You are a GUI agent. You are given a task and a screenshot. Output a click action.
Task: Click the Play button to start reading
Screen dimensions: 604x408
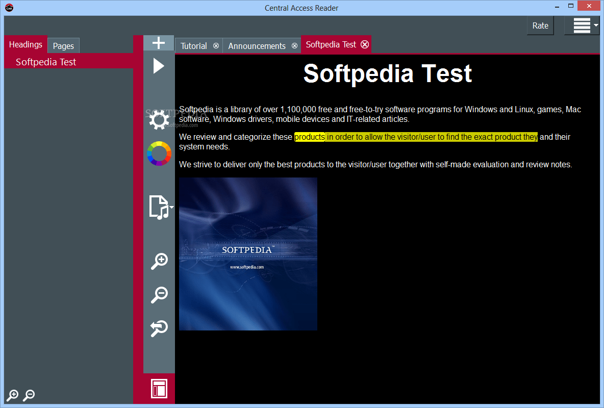coord(159,65)
